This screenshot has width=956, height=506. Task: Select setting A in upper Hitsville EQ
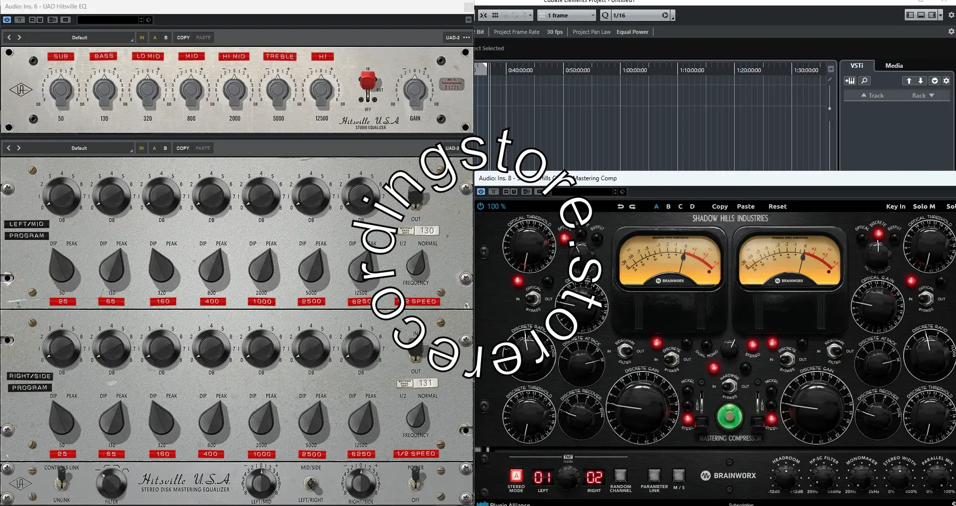[x=155, y=38]
